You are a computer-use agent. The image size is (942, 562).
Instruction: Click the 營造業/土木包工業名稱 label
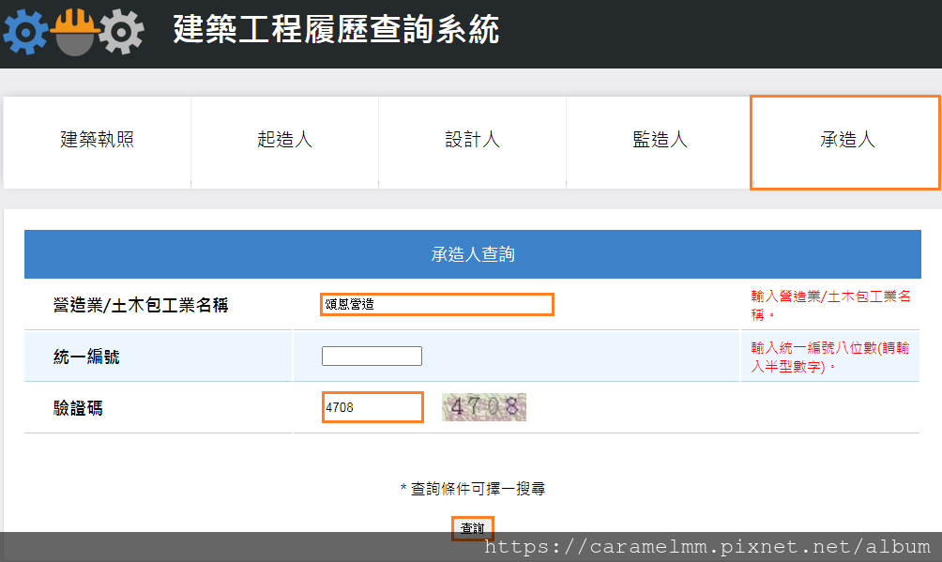pos(141,305)
